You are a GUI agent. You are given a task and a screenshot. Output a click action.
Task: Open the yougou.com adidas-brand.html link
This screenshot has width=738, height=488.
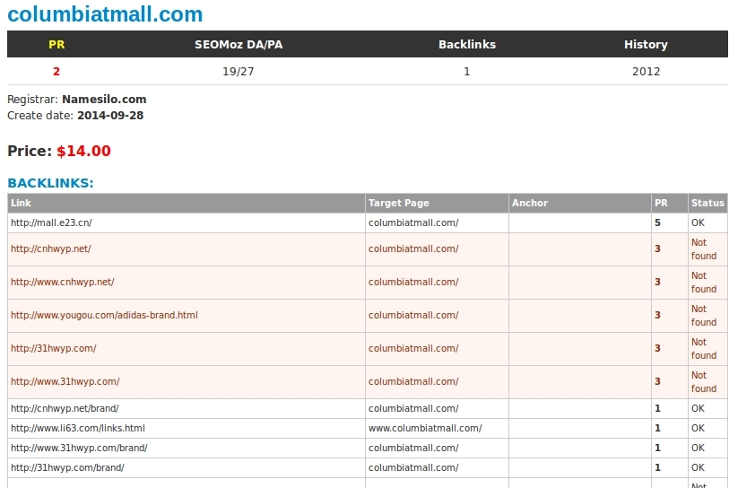(x=104, y=315)
